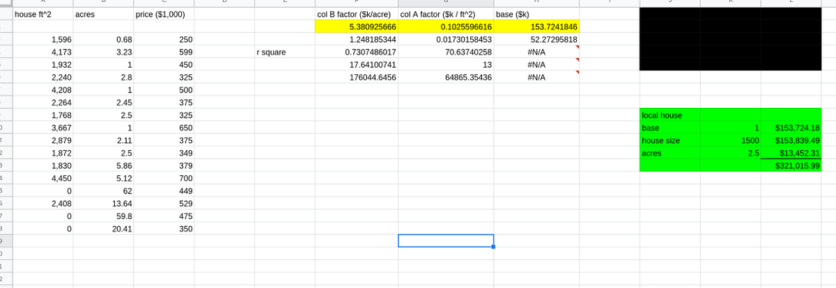The height and width of the screenshot is (288, 836).
Task: Select the cell with 17.64100741
Action: click(356, 65)
